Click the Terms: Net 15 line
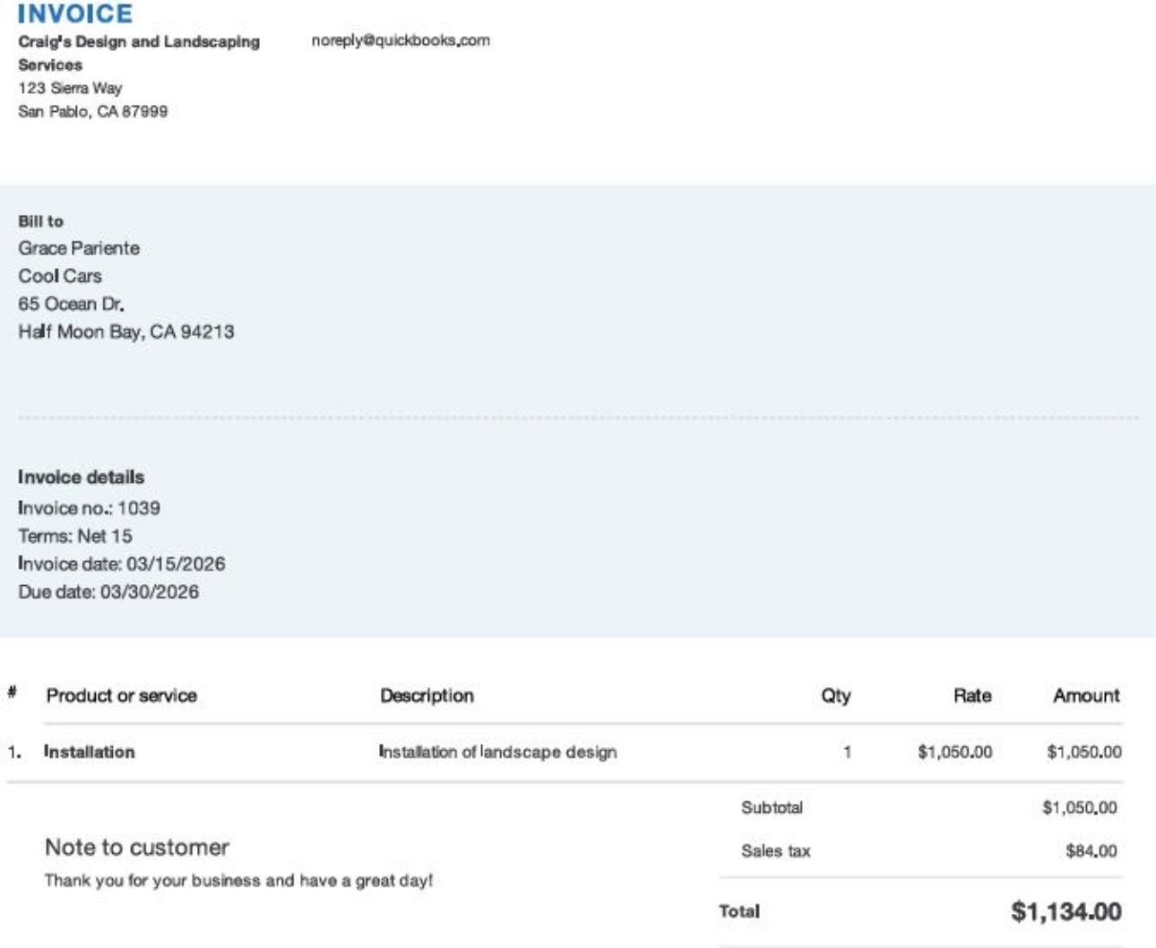1156x948 pixels. point(75,536)
